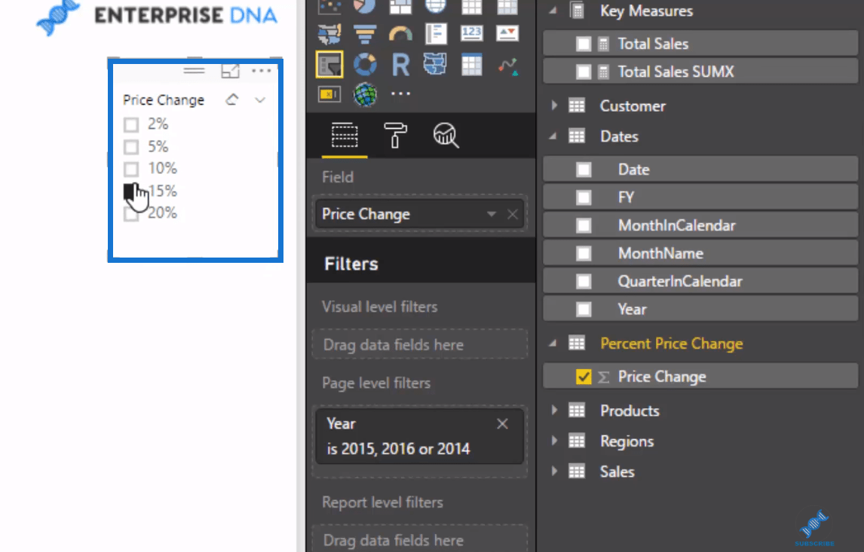
Task: Pick the Gauge visualization icon
Action: coord(400,34)
